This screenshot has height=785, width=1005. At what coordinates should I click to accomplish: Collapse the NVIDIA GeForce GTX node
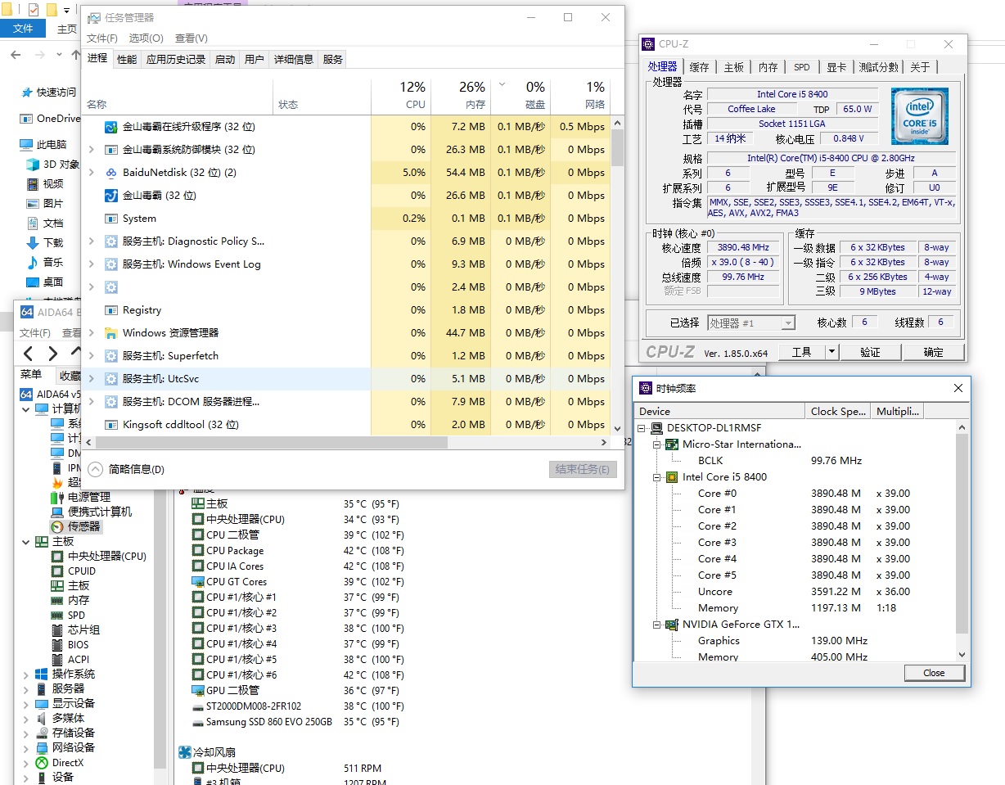coord(658,625)
